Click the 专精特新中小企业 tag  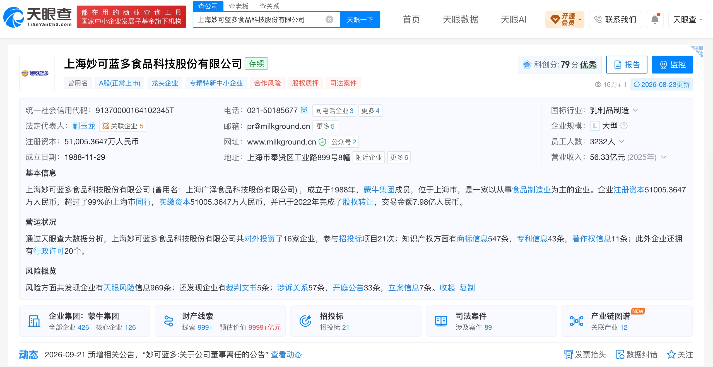pos(216,83)
